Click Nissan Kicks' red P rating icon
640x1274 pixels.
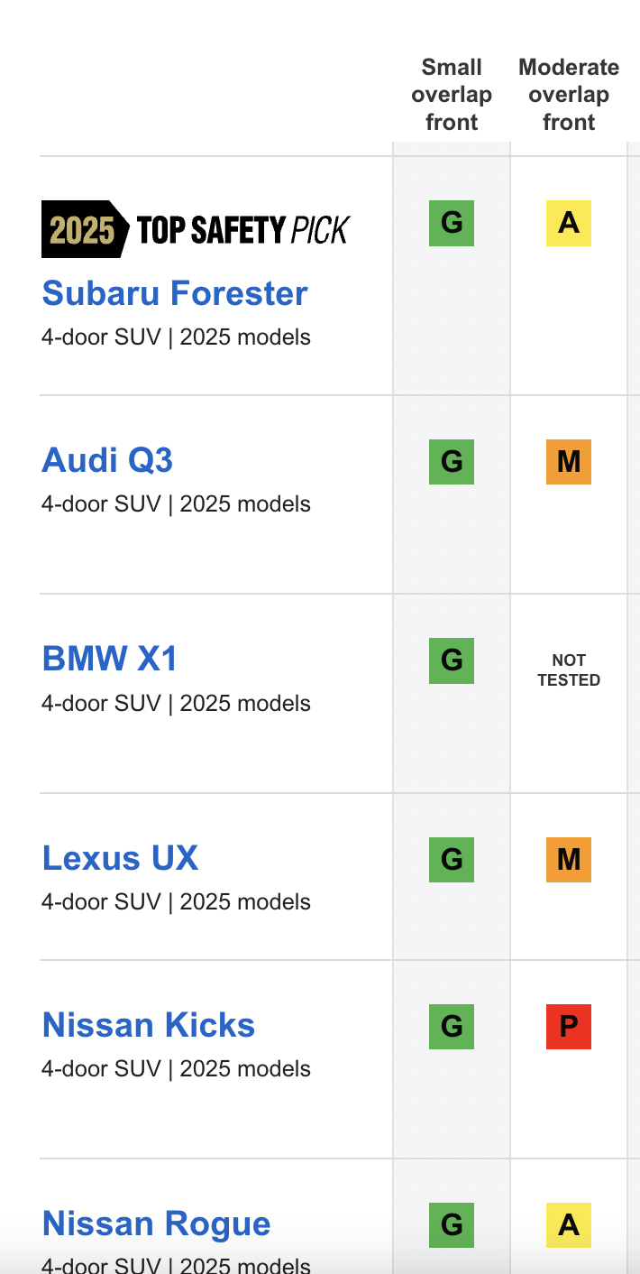(569, 1026)
